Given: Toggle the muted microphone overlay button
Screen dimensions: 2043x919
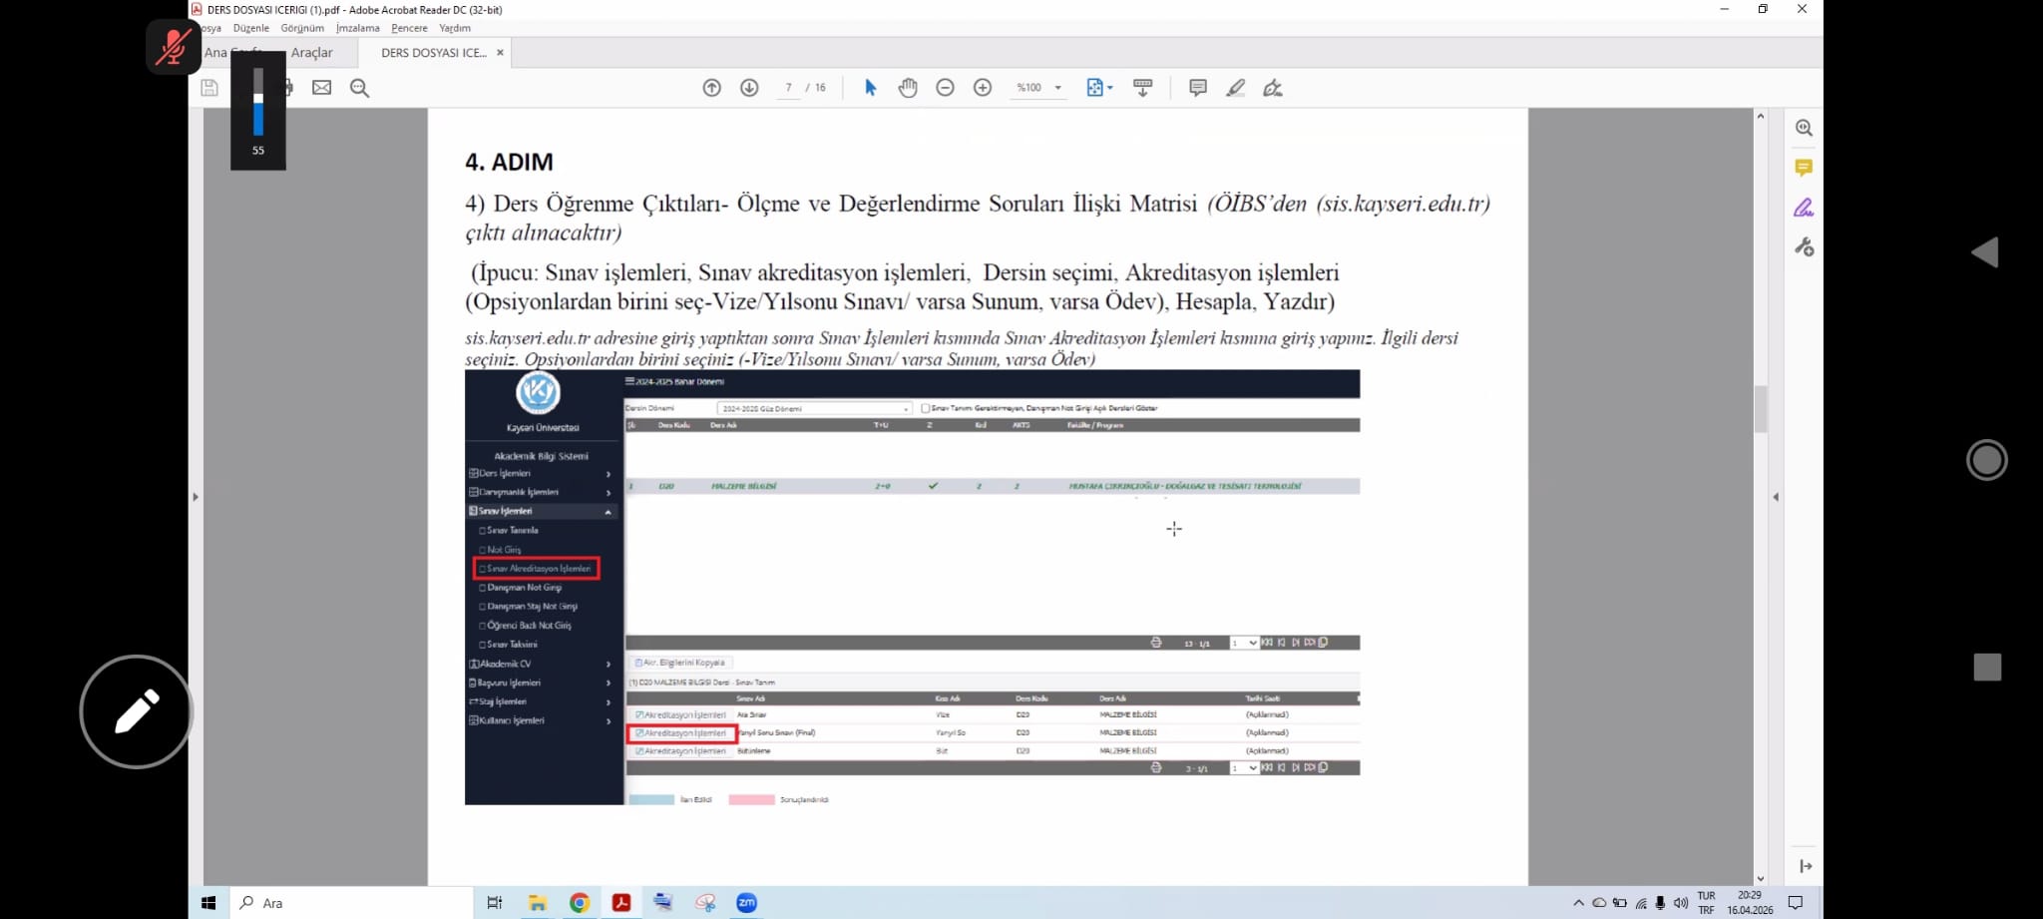Looking at the screenshot, I should 174,46.
